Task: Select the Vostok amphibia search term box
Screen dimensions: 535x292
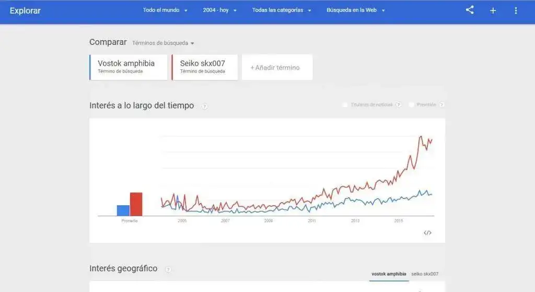Action: (x=129, y=67)
